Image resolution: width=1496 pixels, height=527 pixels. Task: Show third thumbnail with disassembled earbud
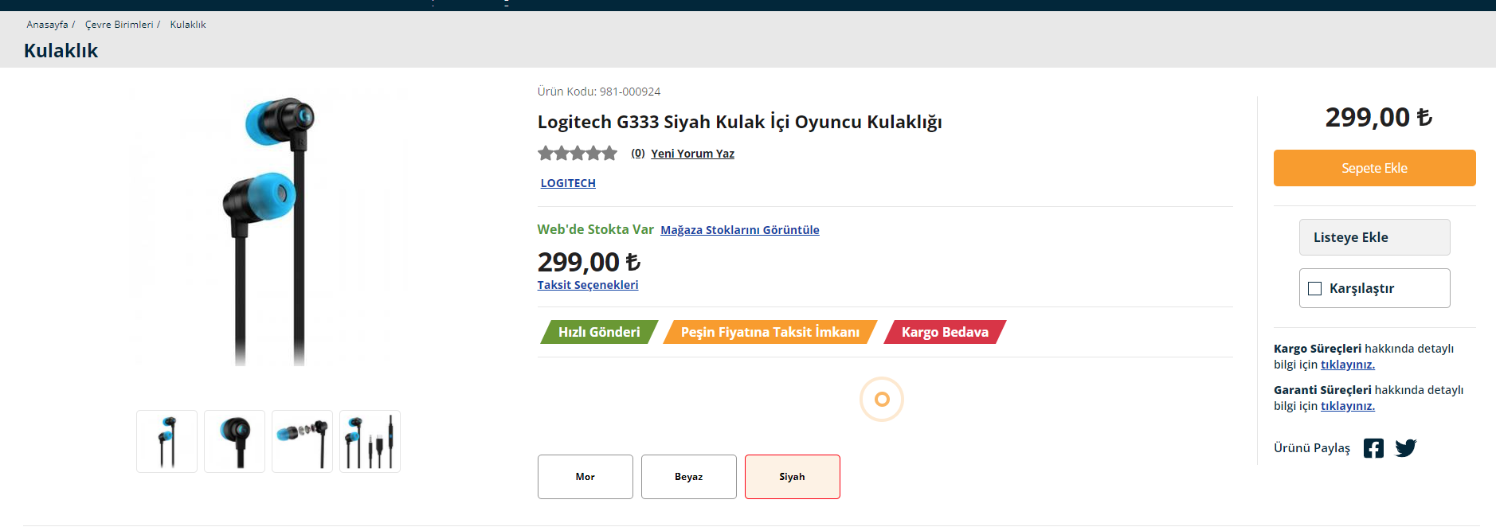pyautogui.click(x=302, y=442)
